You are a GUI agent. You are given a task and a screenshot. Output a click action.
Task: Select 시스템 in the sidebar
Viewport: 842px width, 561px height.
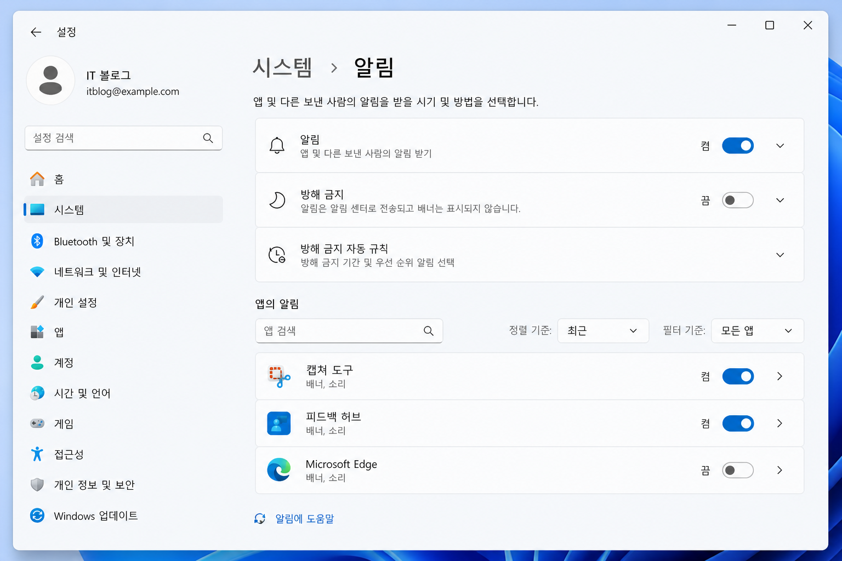coord(123,210)
